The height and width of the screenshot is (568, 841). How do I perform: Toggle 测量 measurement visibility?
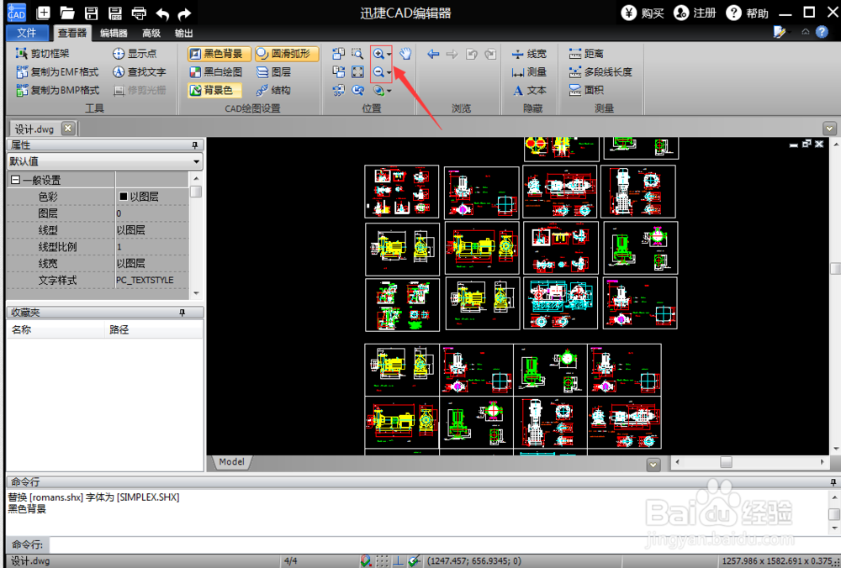click(529, 71)
